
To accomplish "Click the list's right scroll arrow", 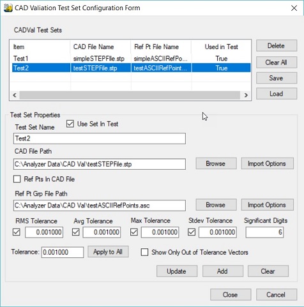I will point(246,95).
